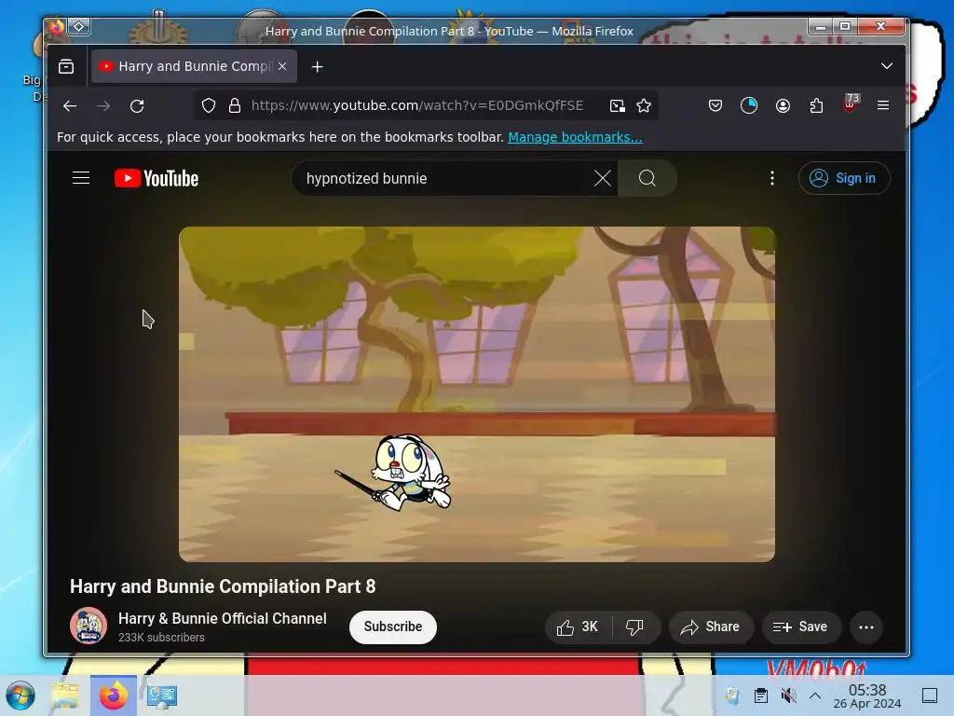Open Firefox account profile icon
The width and height of the screenshot is (954, 716).
click(783, 106)
